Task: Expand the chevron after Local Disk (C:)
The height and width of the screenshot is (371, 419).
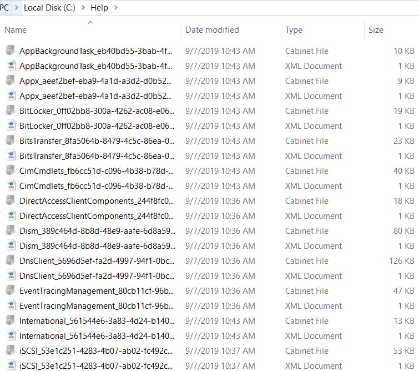Action: click(83, 8)
